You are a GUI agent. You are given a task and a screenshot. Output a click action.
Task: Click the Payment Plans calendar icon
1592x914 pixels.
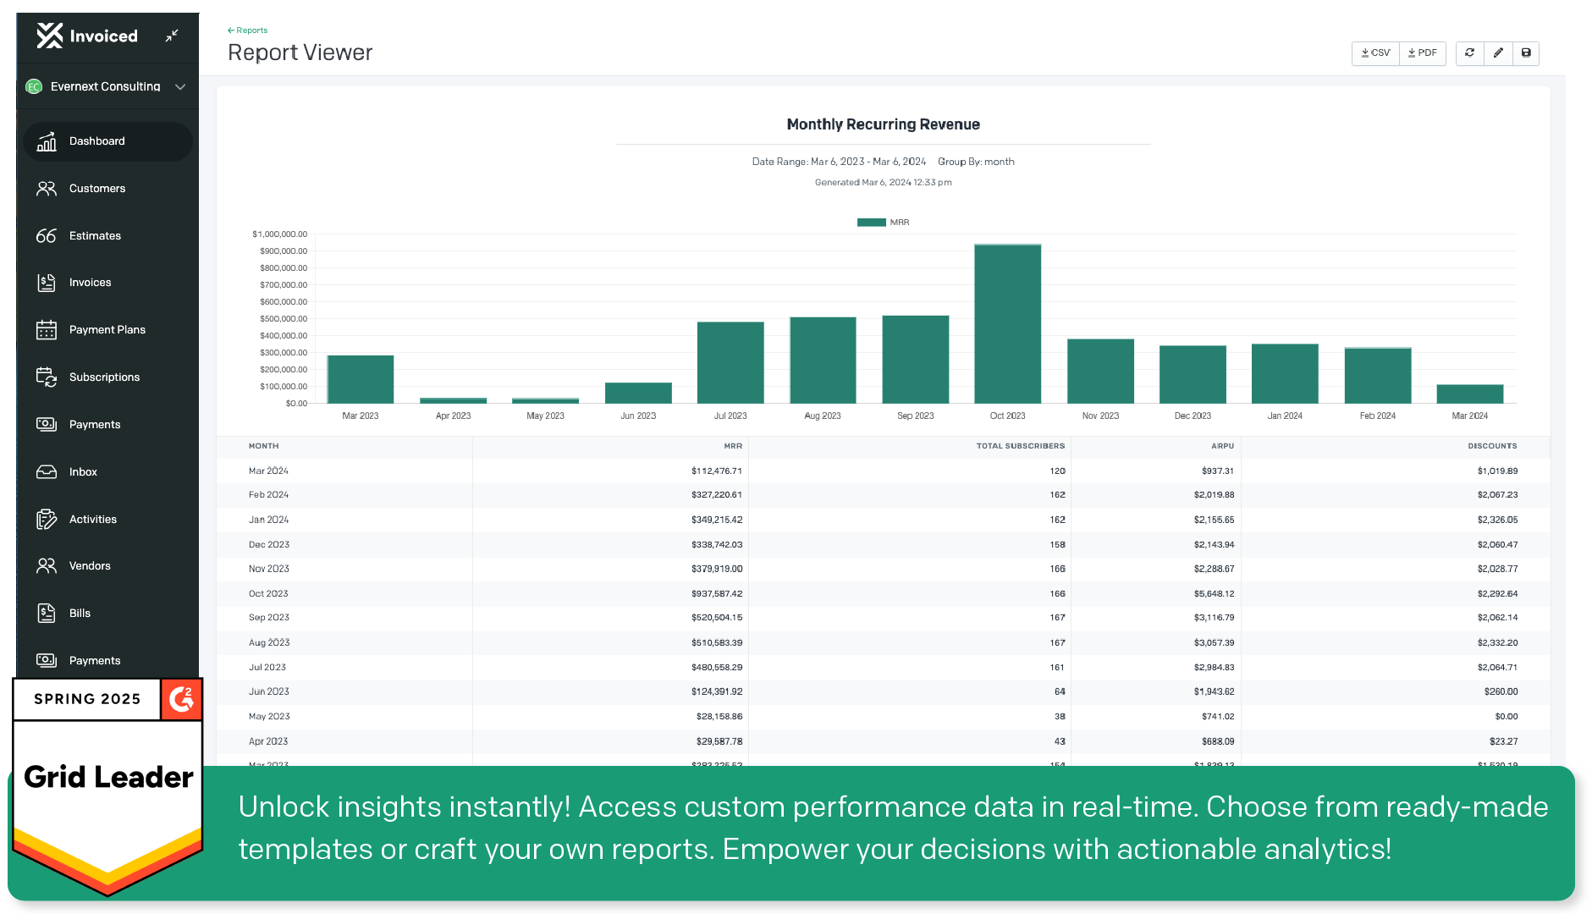(x=47, y=330)
